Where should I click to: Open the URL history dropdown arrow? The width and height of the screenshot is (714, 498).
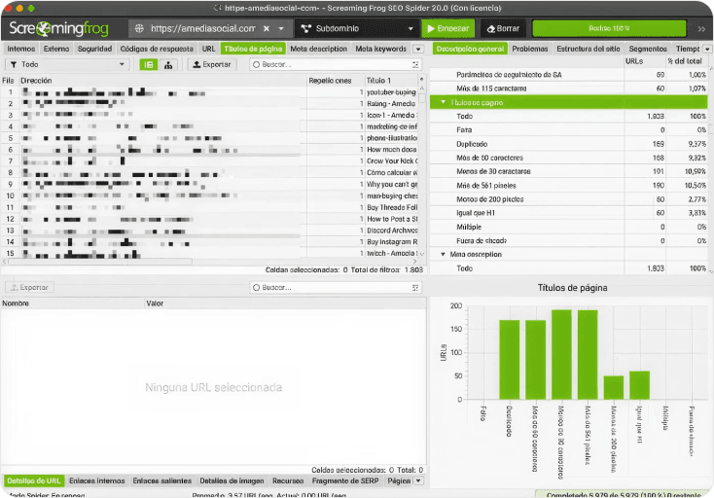(281, 28)
